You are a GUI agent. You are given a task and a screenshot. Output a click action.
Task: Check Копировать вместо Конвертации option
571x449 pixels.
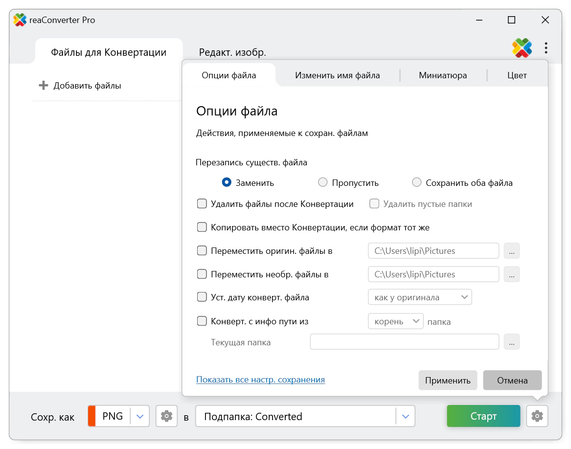(x=202, y=227)
